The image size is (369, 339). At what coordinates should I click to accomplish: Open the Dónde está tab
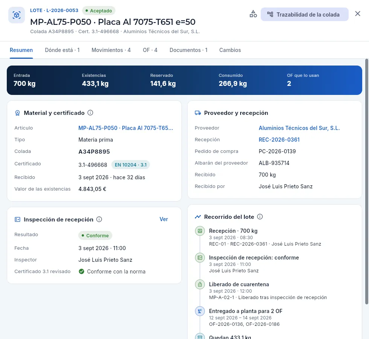click(63, 50)
